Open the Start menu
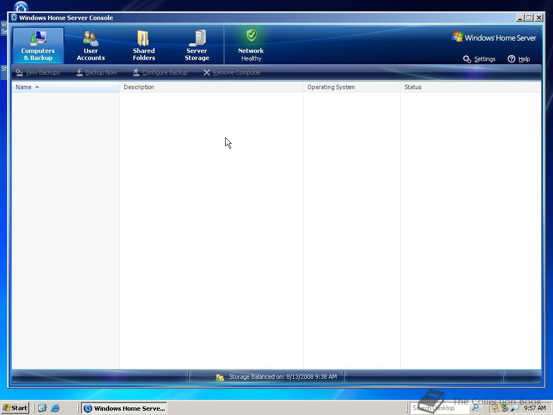This screenshot has width=553, height=415. click(15, 409)
